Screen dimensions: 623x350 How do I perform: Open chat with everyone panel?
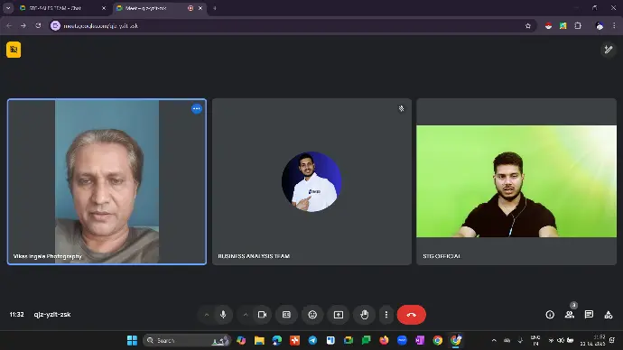589,315
